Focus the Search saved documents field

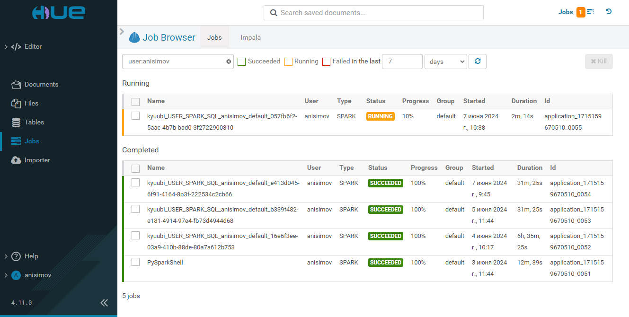click(373, 13)
